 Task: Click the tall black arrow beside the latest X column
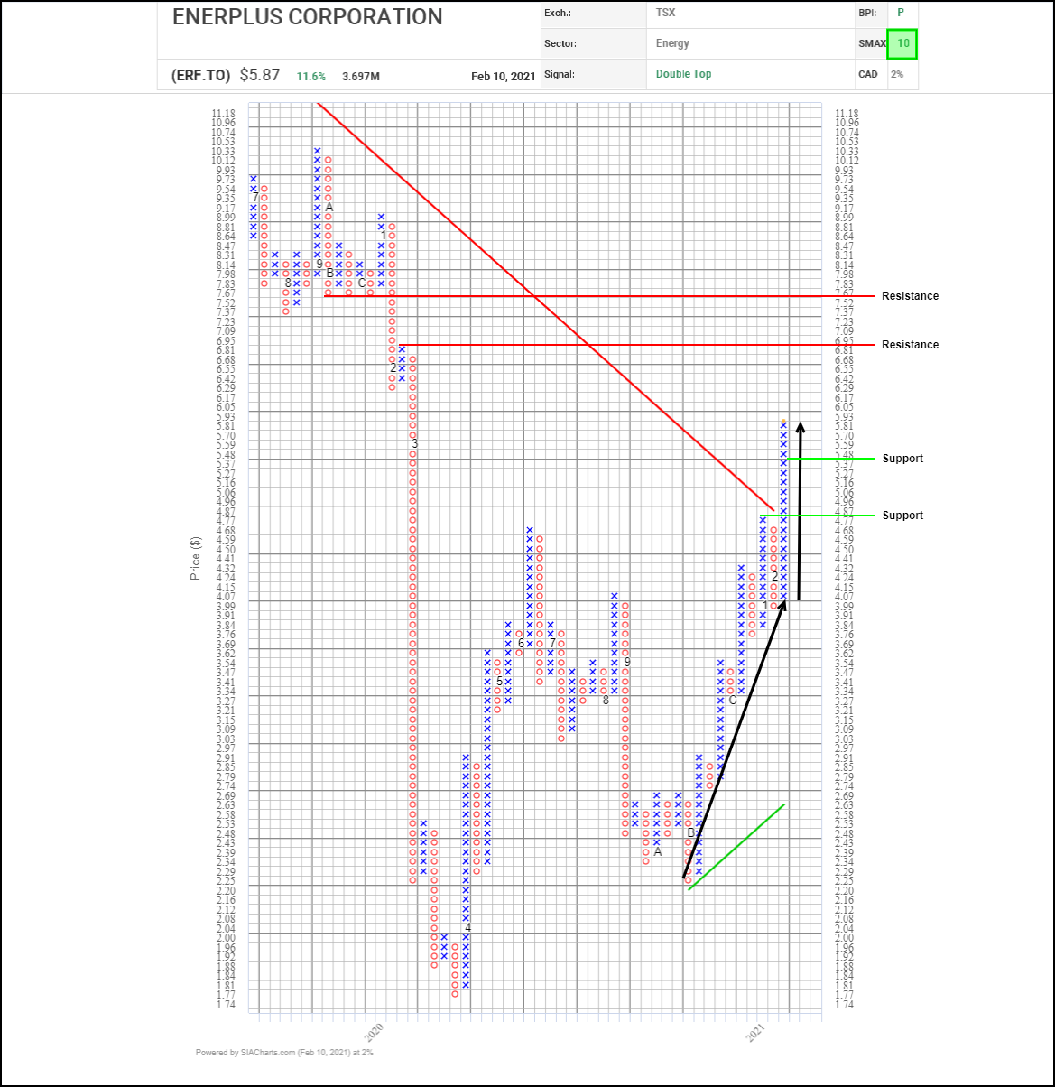click(800, 510)
